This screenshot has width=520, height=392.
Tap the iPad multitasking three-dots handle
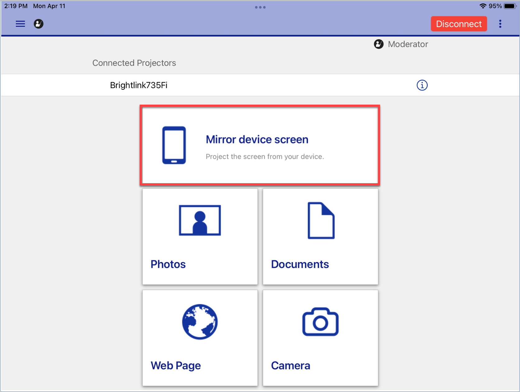point(260,7)
